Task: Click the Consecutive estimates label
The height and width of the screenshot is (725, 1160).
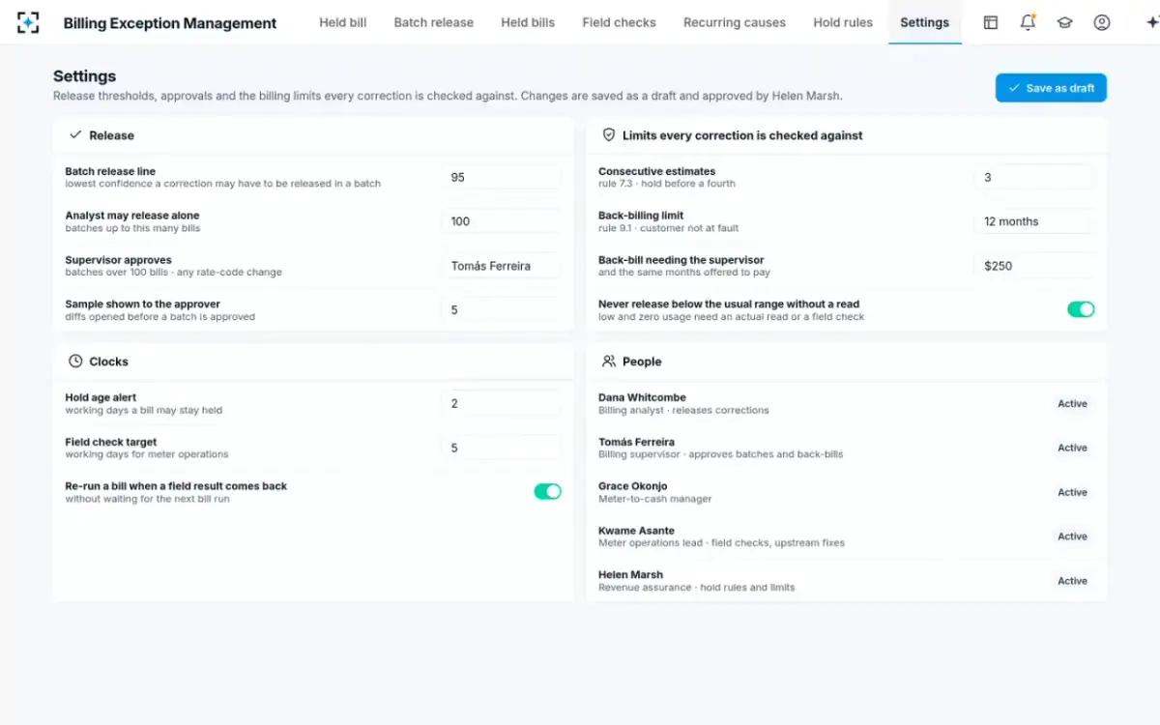Action: (x=656, y=171)
